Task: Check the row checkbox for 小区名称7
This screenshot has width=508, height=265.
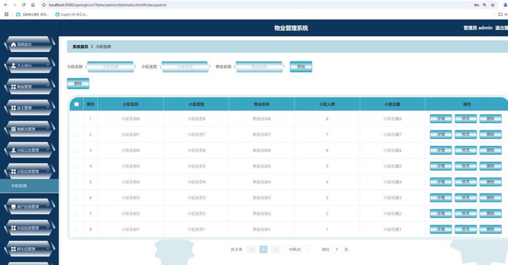Action: pos(76,134)
